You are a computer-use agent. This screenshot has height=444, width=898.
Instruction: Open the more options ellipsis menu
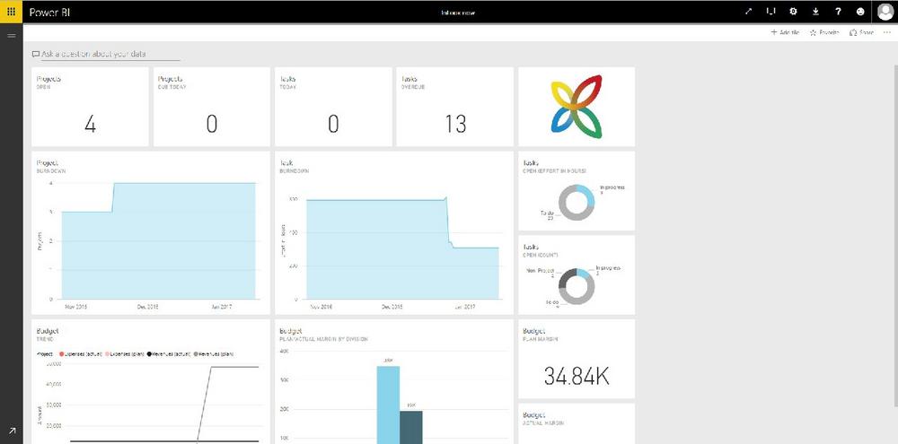coord(887,32)
